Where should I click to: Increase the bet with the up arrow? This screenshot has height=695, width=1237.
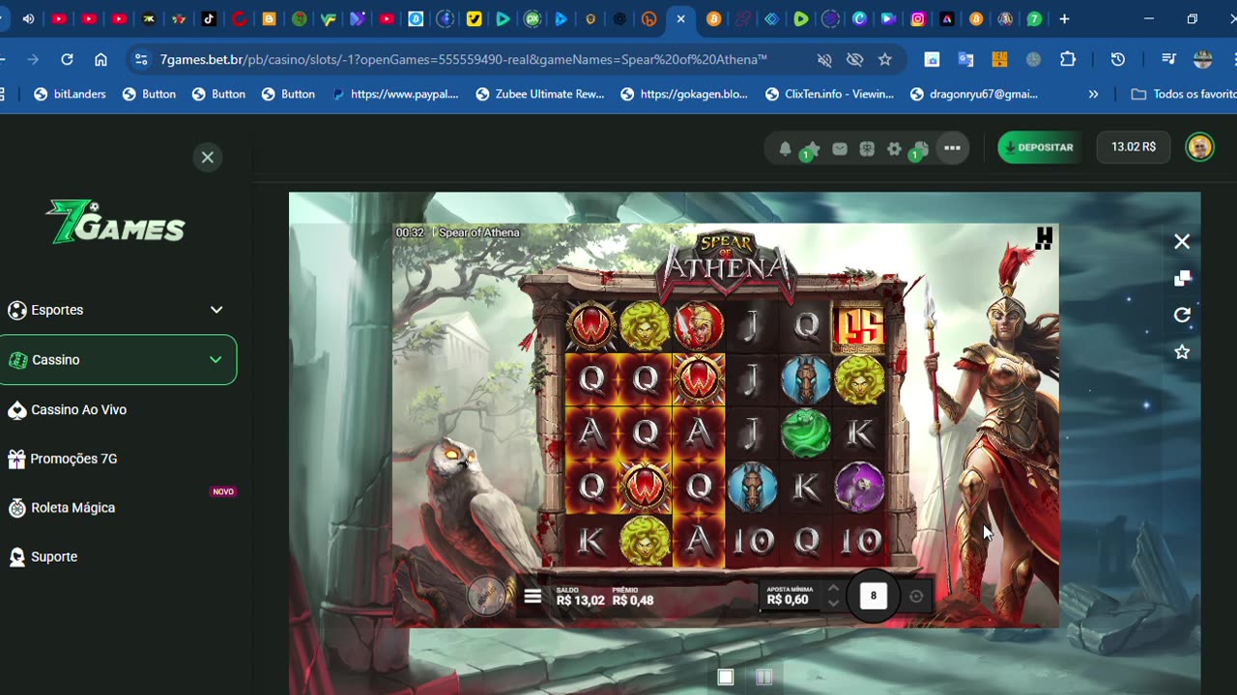pyautogui.click(x=833, y=588)
